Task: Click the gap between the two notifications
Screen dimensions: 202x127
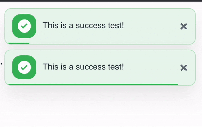Action: coord(100,47)
